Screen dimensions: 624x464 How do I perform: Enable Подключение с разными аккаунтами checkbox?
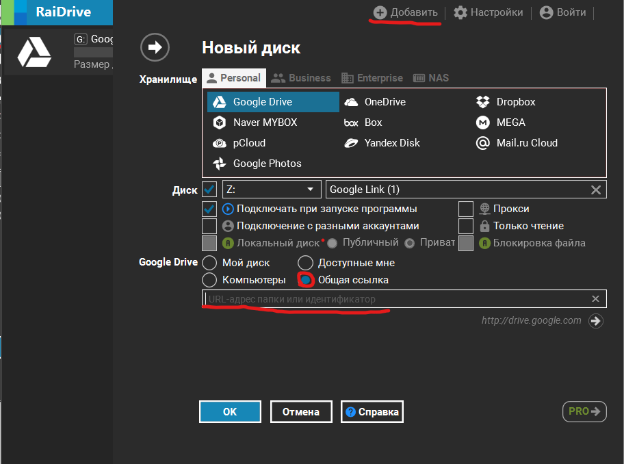[209, 226]
